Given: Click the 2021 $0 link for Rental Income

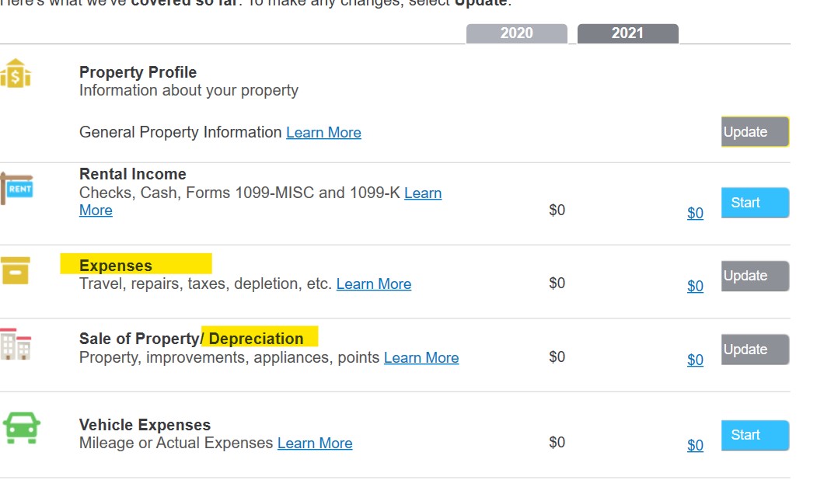Looking at the screenshot, I should [695, 213].
